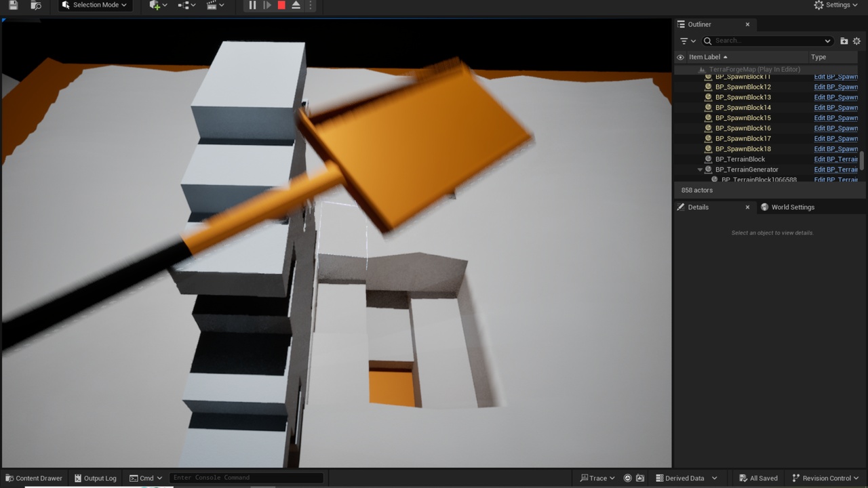Click the trace record circle icon
This screenshot has width=868, height=488.
pyautogui.click(x=627, y=479)
